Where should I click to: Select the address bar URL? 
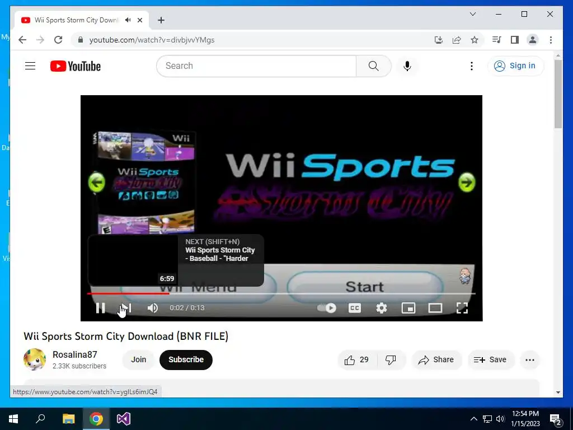(x=152, y=40)
